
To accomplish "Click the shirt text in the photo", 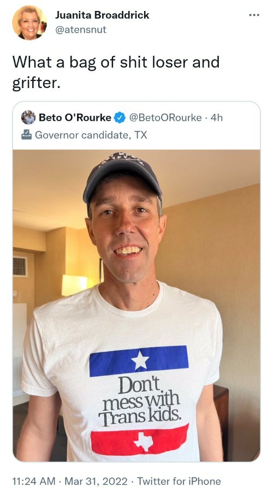I will pos(139,402).
